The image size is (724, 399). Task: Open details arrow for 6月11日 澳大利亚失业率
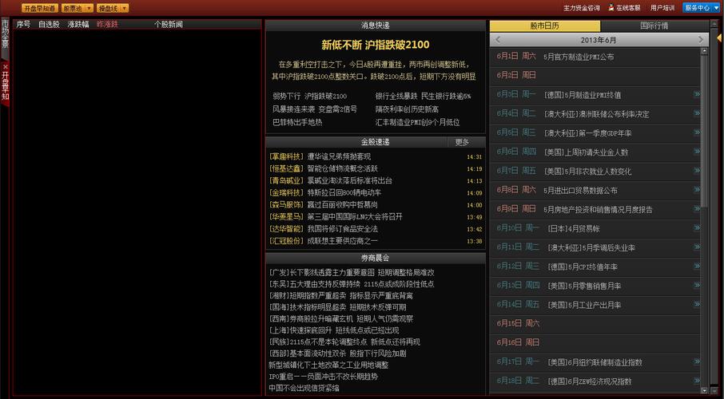point(697,247)
